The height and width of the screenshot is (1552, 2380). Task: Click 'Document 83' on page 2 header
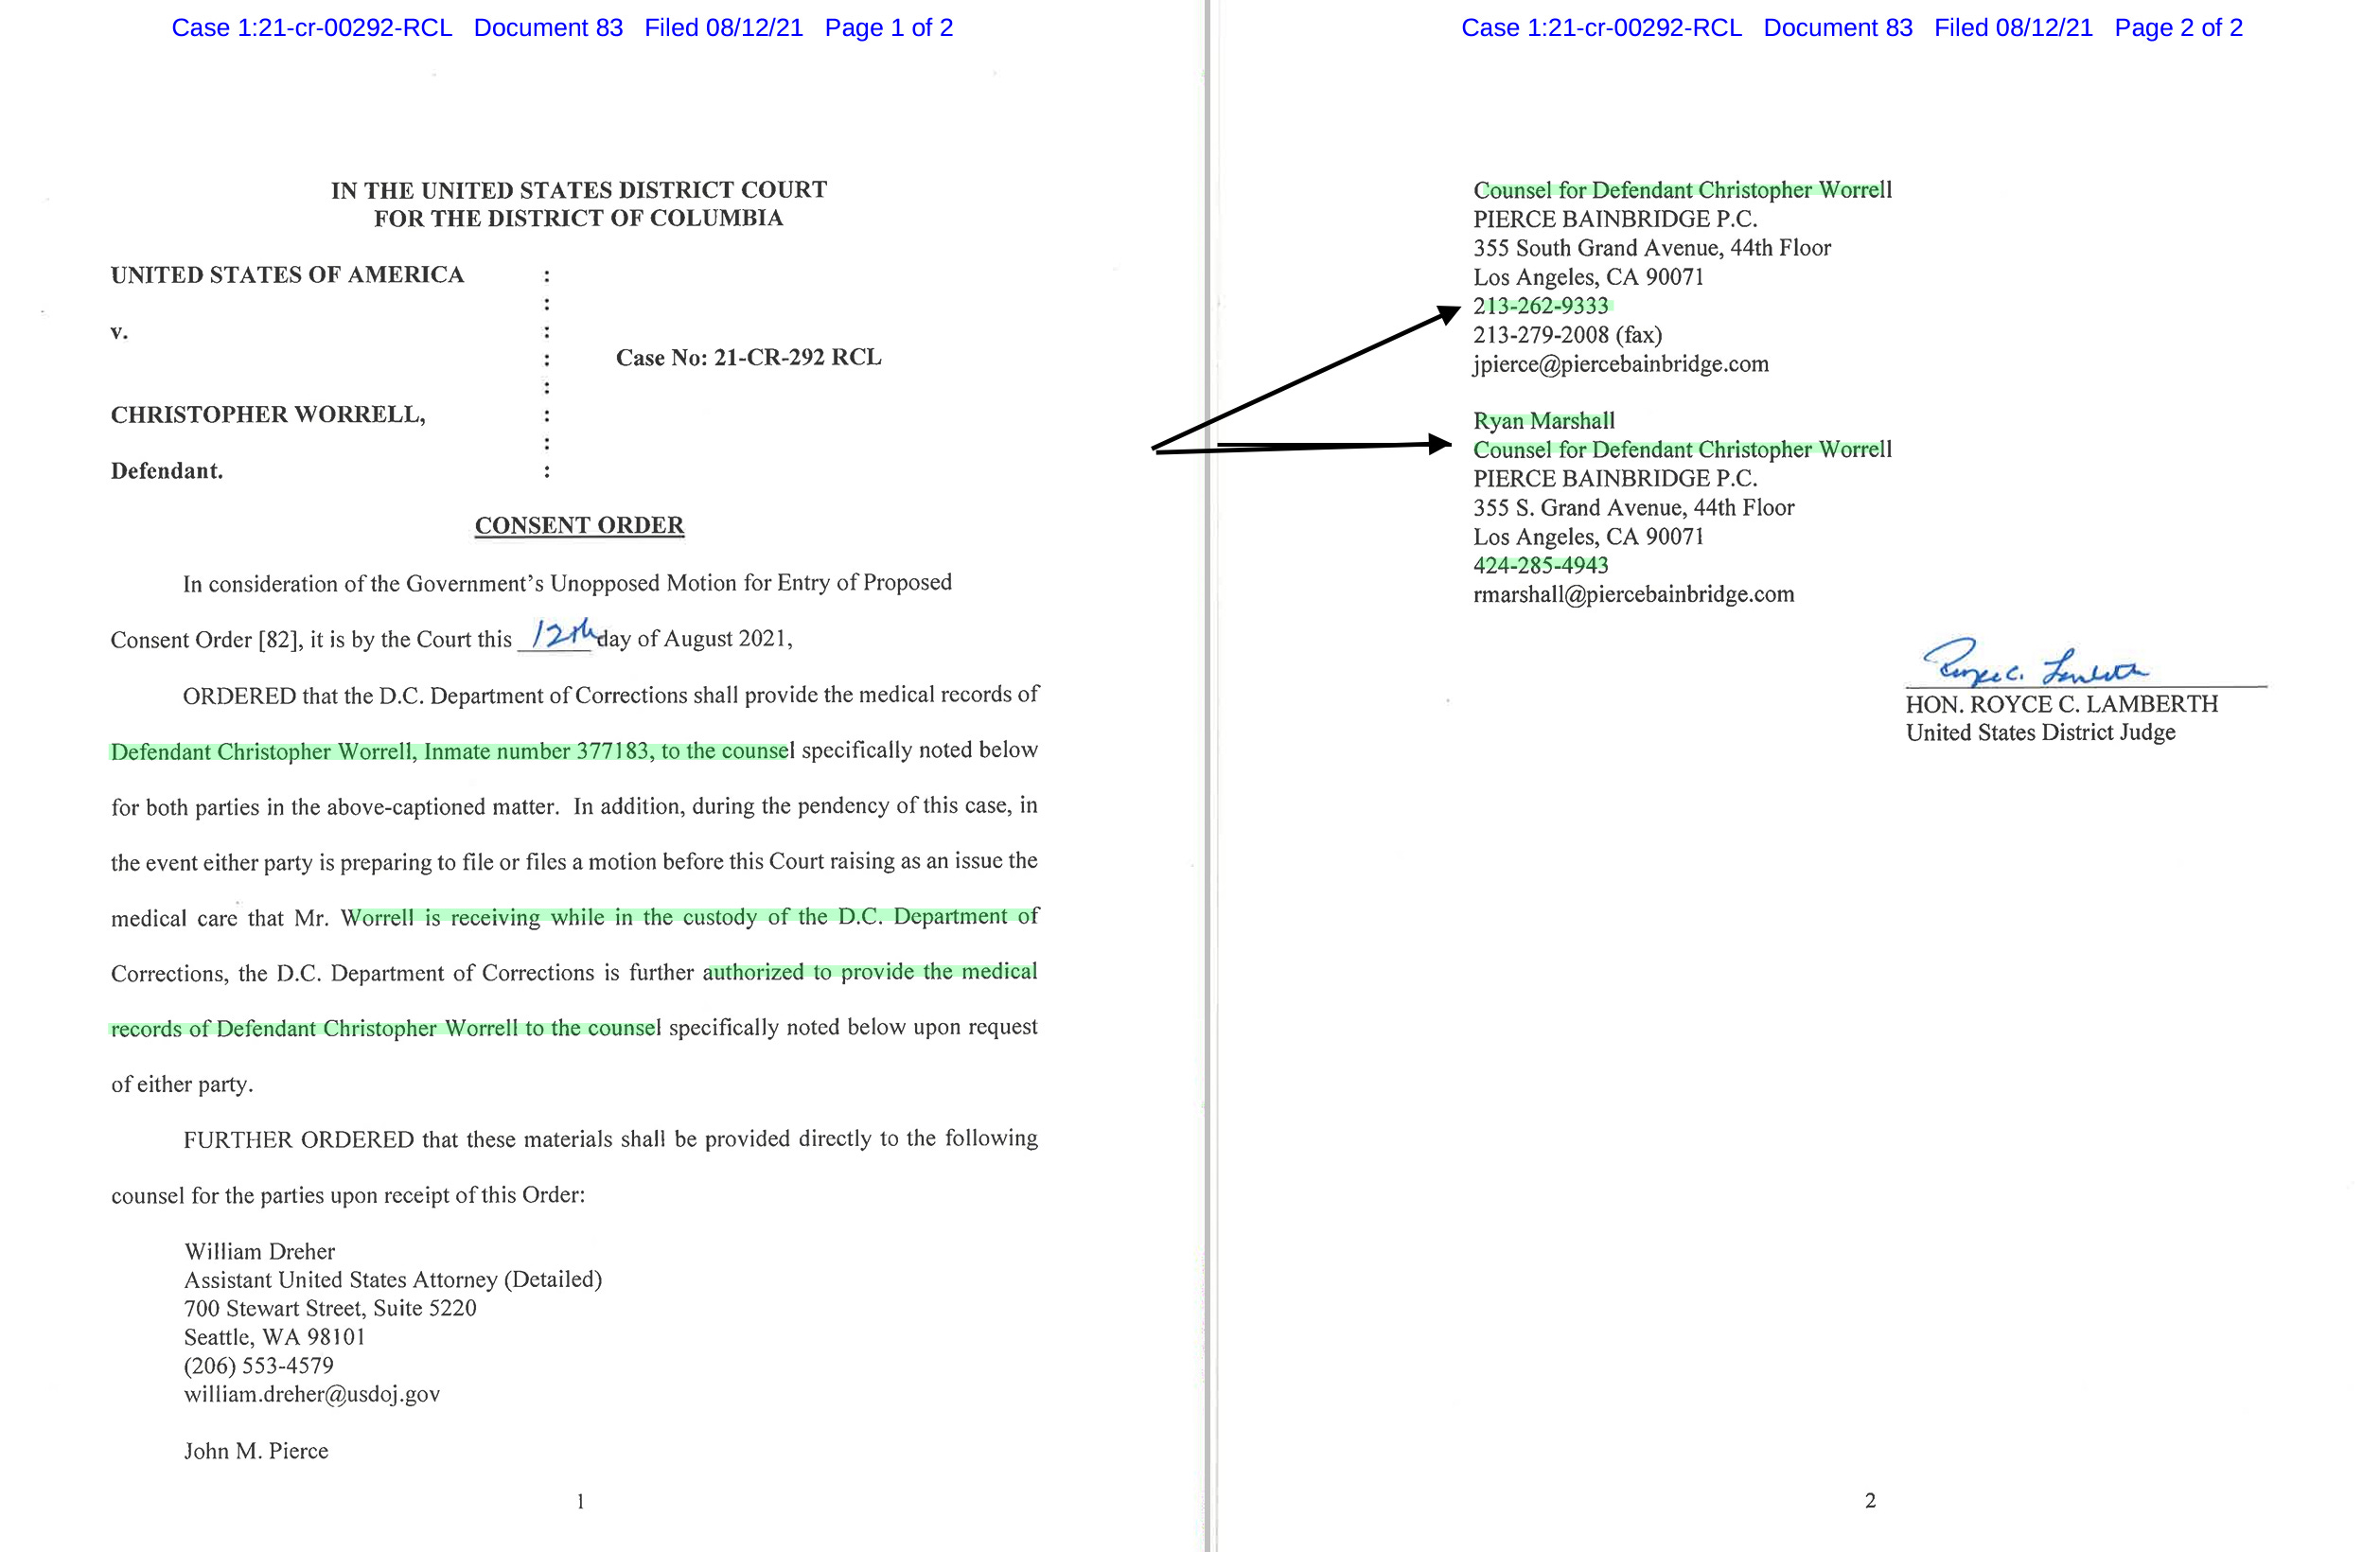(x=1838, y=28)
